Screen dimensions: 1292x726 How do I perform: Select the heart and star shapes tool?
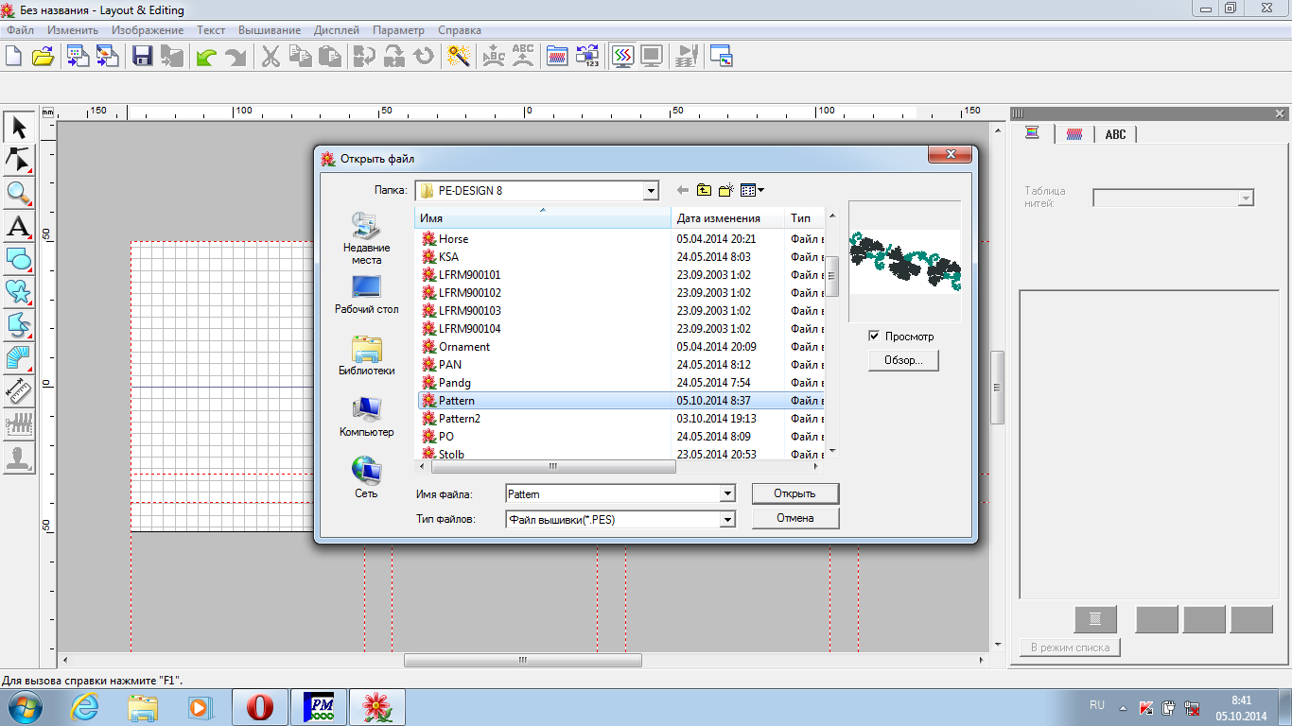(19, 291)
